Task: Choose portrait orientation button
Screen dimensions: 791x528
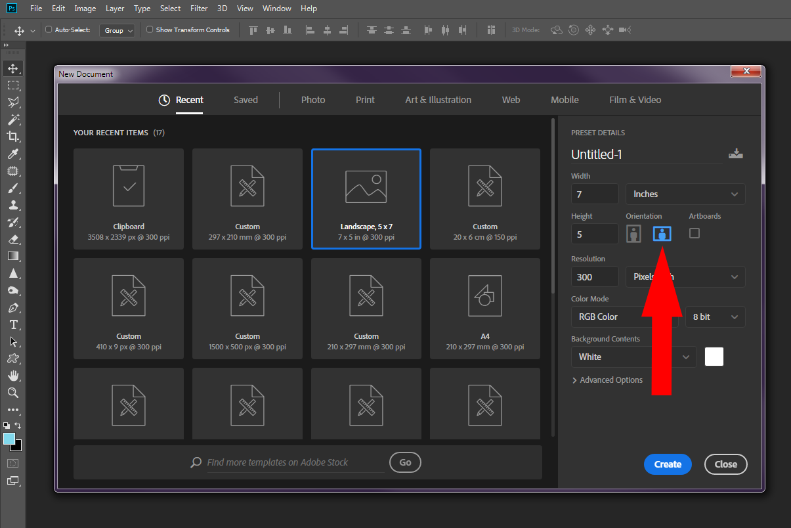Action: [633, 234]
